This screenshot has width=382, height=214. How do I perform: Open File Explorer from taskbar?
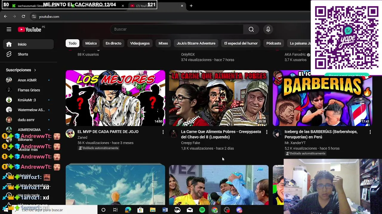pyautogui.click(x=153, y=210)
